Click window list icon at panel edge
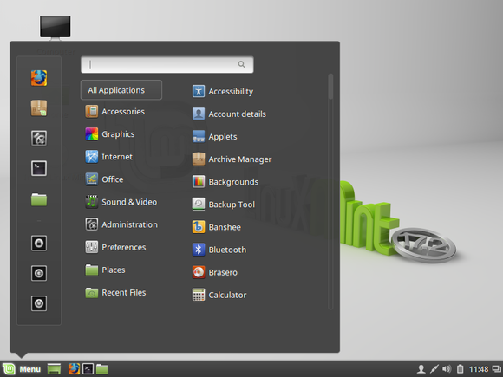This screenshot has height=377, width=503. 496,369
